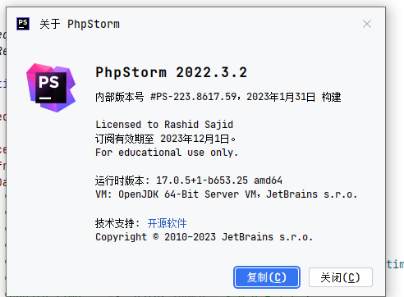Click the For educational use only text
The height and width of the screenshot is (297, 404).
[x=167, y=153]
